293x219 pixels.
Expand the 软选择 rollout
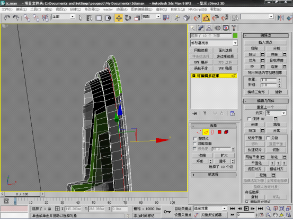214,175
